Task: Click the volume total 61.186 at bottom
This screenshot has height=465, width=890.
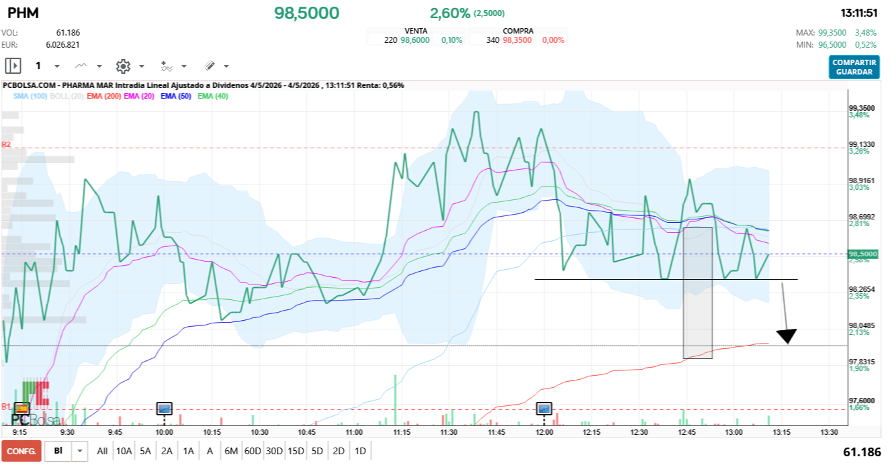Action: click(862, 452)
